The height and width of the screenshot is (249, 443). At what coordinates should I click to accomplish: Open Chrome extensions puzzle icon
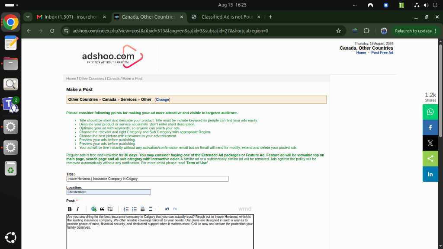[x=367, y=31]
